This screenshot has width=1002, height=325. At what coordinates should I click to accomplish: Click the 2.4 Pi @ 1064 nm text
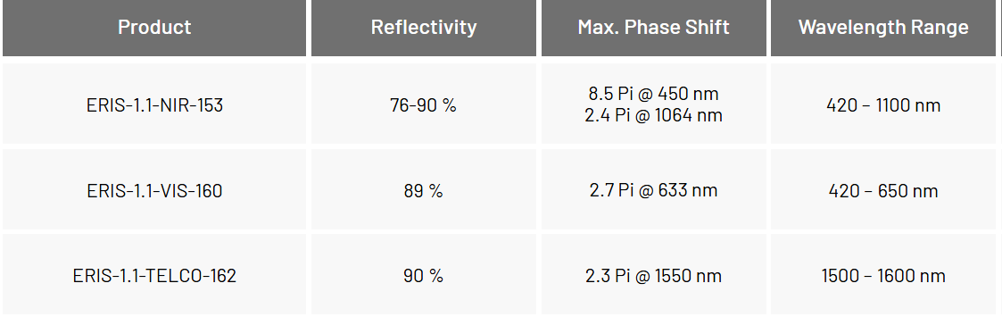point(654,116)
